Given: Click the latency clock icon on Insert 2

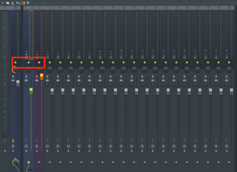Looking at the screenshot, I should click(37, 146).
